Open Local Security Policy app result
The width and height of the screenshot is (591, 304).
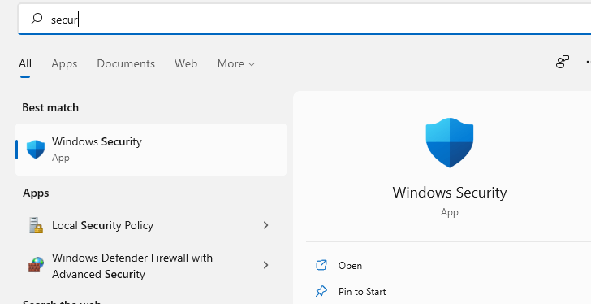click(x=151, y=225)
